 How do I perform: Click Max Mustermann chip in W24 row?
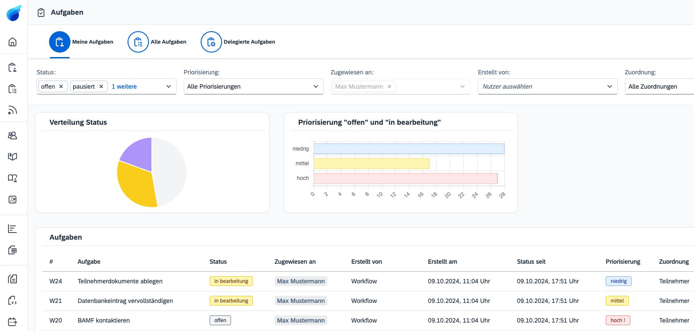301,281
